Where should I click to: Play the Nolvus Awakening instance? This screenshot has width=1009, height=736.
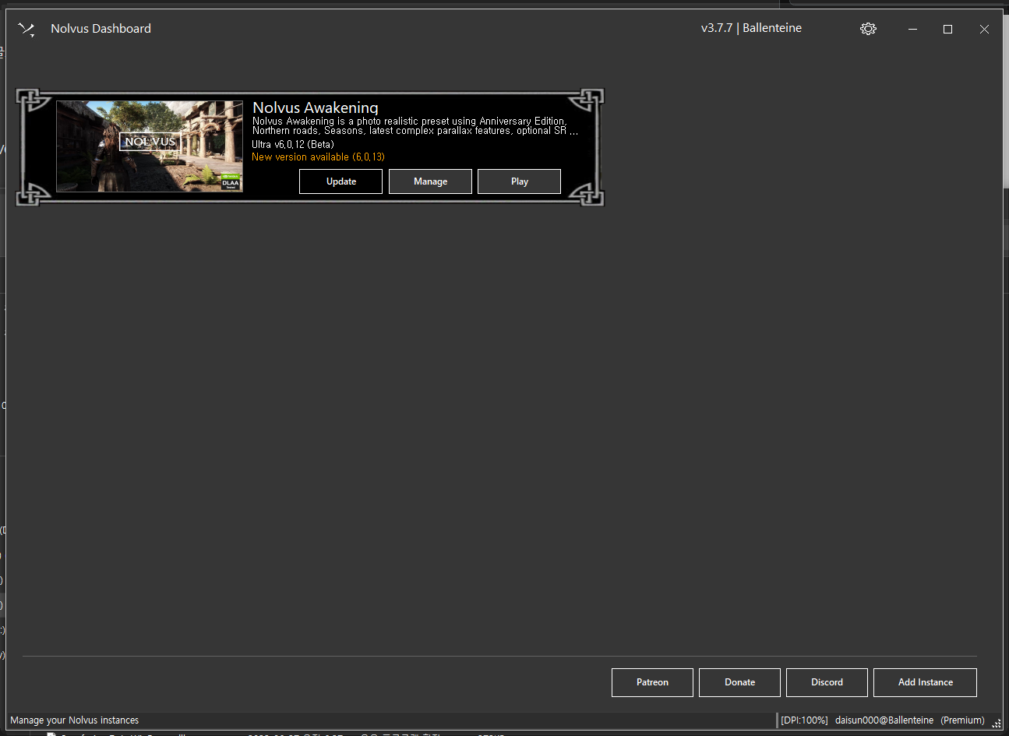(x=519, y=181)
